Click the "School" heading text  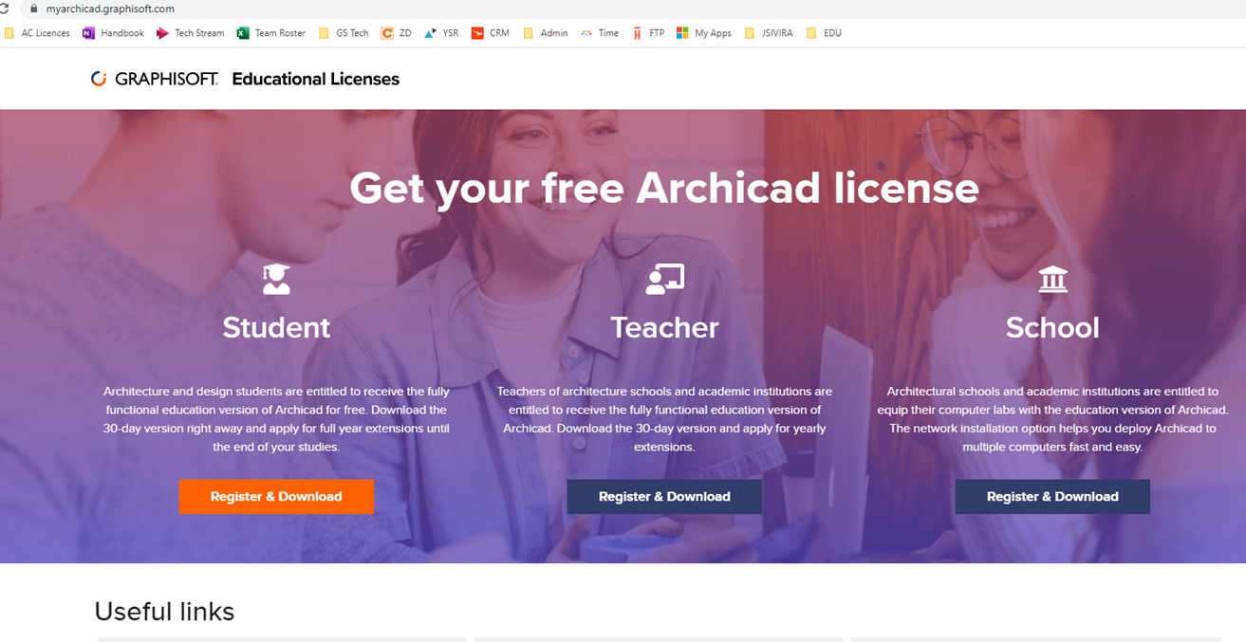[1052, 327]
